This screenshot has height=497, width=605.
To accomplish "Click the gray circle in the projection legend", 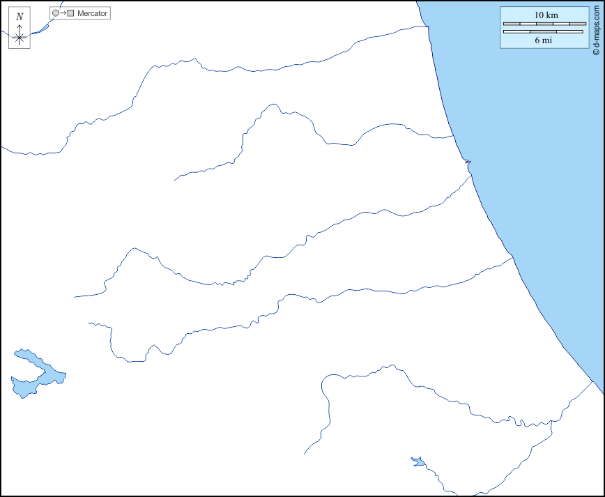I will click(x=56, y=13).
